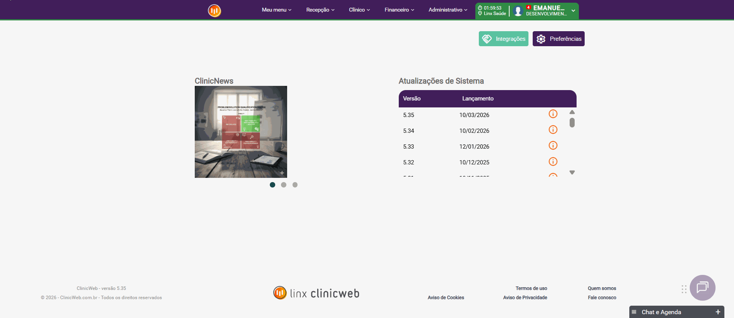Click the ClinicWeb orange logo in header

214,10
